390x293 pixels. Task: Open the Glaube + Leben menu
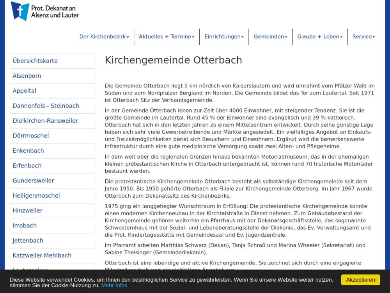(320, 37)
